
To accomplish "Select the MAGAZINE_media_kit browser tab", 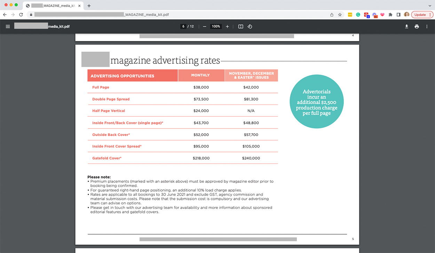I will tap(54, 6).
